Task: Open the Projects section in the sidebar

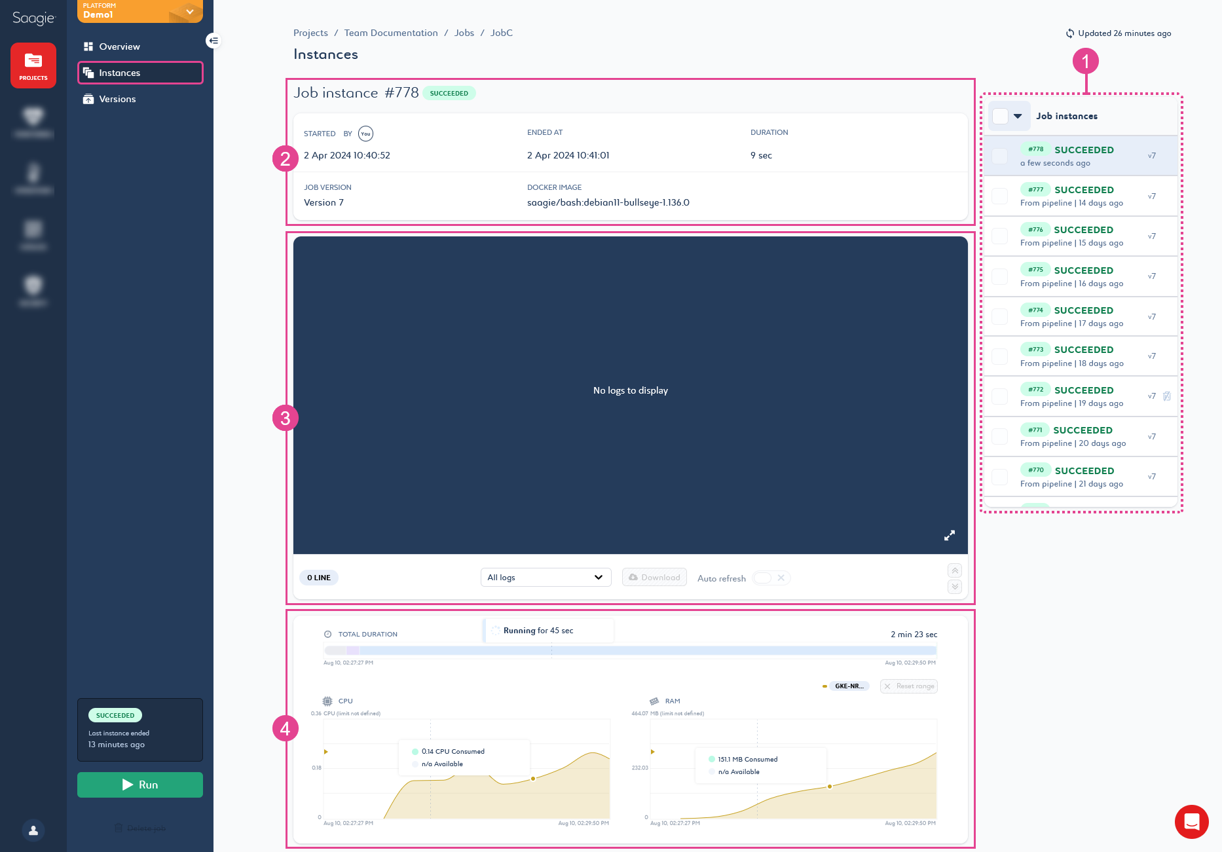Action: tap(33, 65)
